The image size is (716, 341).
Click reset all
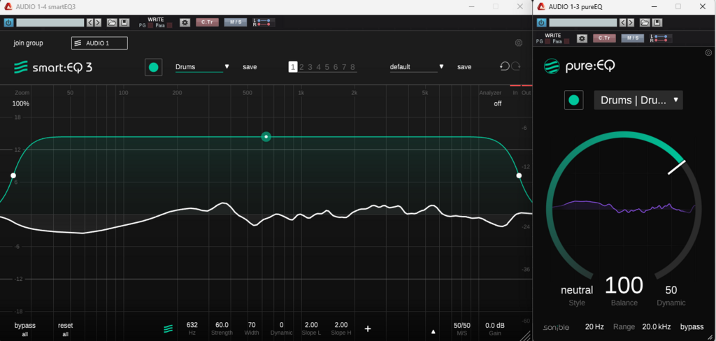[65, 329]
